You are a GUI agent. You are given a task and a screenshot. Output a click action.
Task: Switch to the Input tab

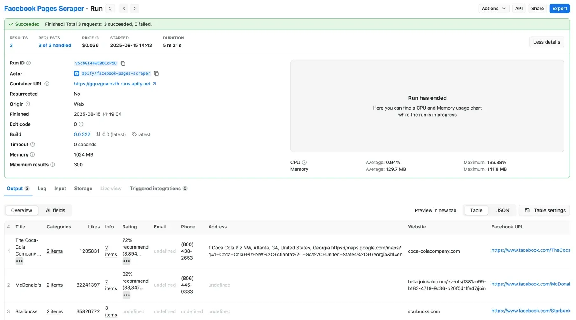[x=60, y=189]
